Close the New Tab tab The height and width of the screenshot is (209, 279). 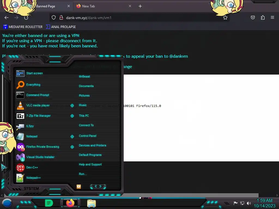tap(130, 6)
